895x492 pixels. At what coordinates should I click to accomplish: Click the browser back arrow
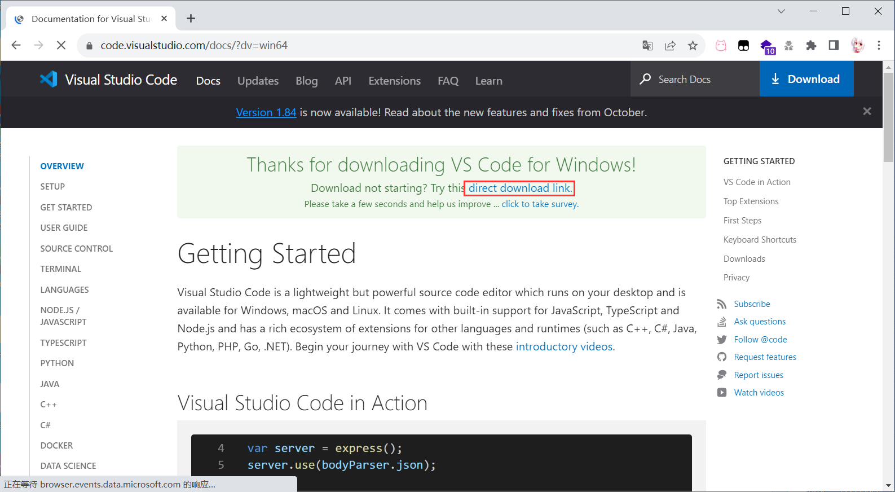pos(16,45)
